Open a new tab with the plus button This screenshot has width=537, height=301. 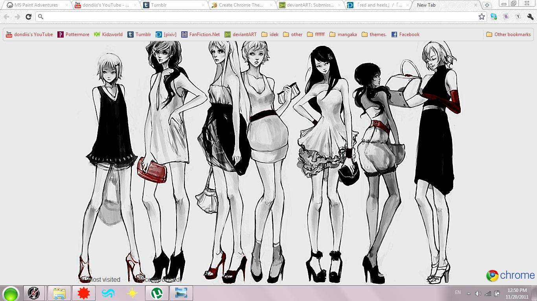[487, 5]
